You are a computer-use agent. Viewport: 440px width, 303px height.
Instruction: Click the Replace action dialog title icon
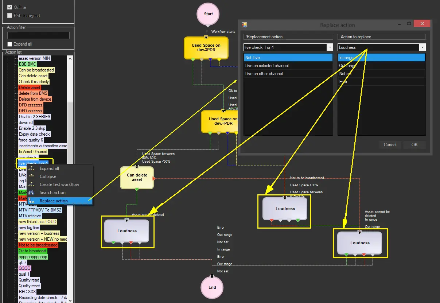[x=244, y=25]
